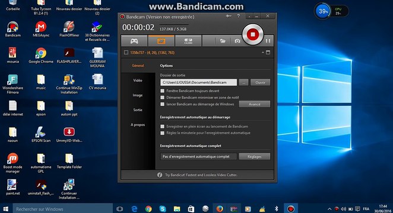Click the Avancé button
This screenshot has width=393, height=213.
tap(255, 104)
